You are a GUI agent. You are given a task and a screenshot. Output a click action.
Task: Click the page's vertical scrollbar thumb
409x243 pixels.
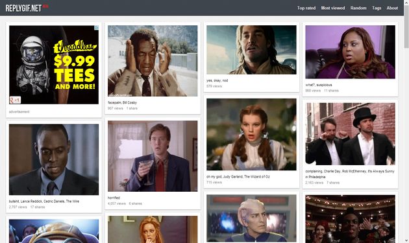(x=406, y=26)
